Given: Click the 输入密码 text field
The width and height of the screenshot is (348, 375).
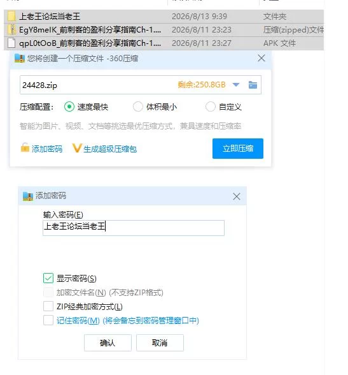Looking at the screenshot, I should click(134, 228).
